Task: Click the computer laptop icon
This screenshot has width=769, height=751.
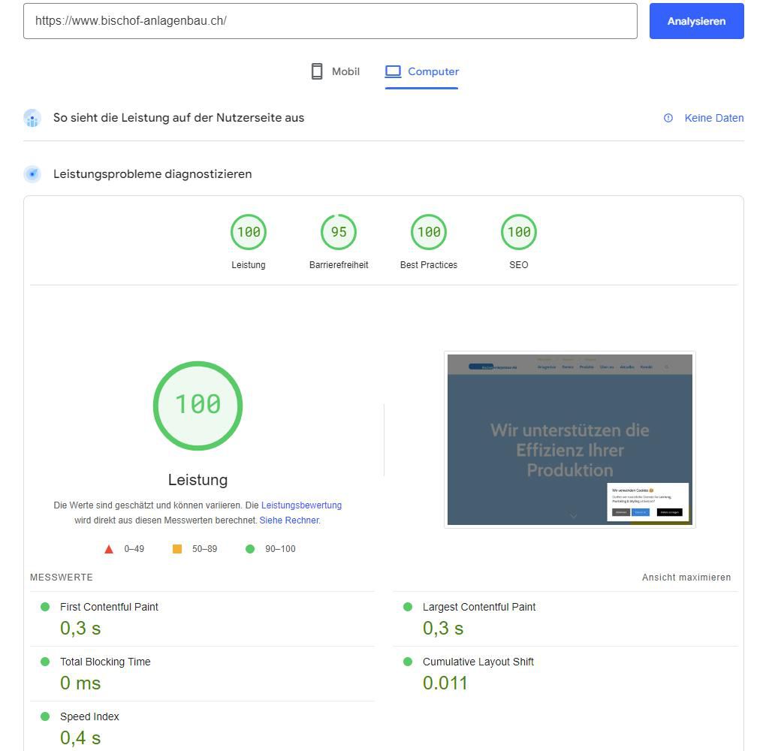Action: pos(393,71)
